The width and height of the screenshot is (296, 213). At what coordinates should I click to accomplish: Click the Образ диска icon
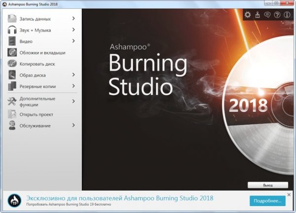12,75
